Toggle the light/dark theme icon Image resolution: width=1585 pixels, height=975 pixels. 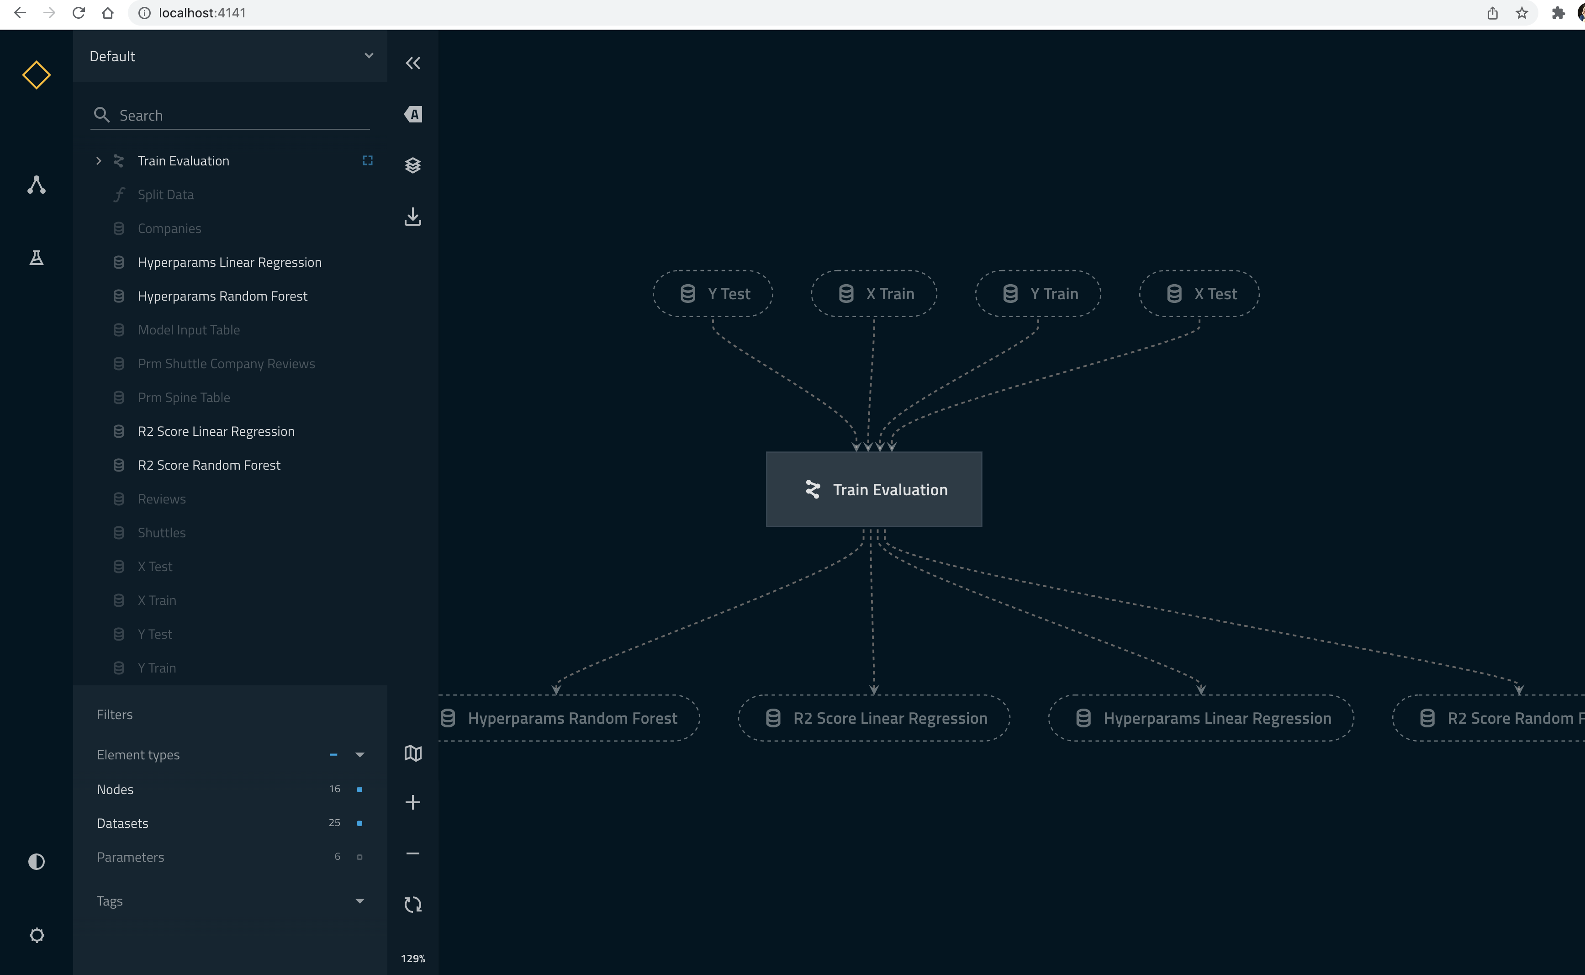pyautogui.click(x=36, y=862)
